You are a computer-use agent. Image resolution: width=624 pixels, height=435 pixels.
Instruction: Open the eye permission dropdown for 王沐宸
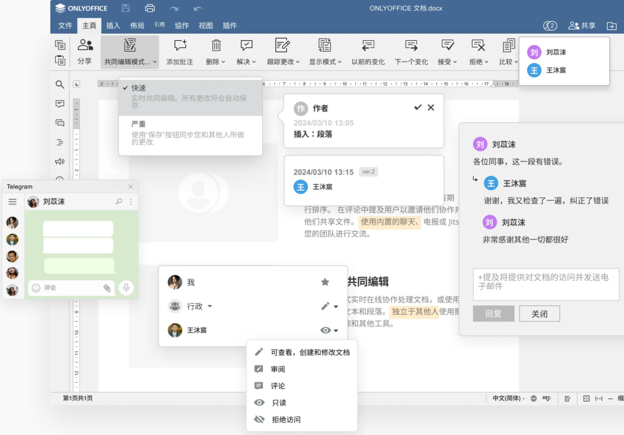pyautogui.click(x=330, y=330)
